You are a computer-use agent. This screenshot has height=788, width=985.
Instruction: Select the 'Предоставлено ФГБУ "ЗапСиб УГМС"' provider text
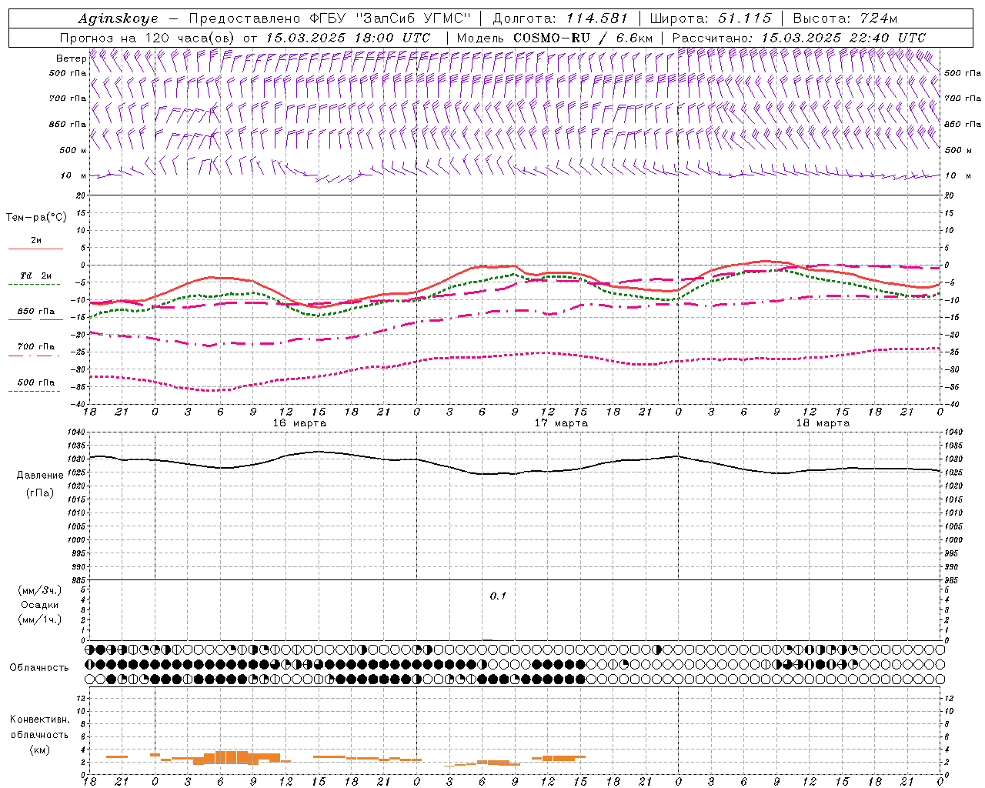click(x=330, y=18)
